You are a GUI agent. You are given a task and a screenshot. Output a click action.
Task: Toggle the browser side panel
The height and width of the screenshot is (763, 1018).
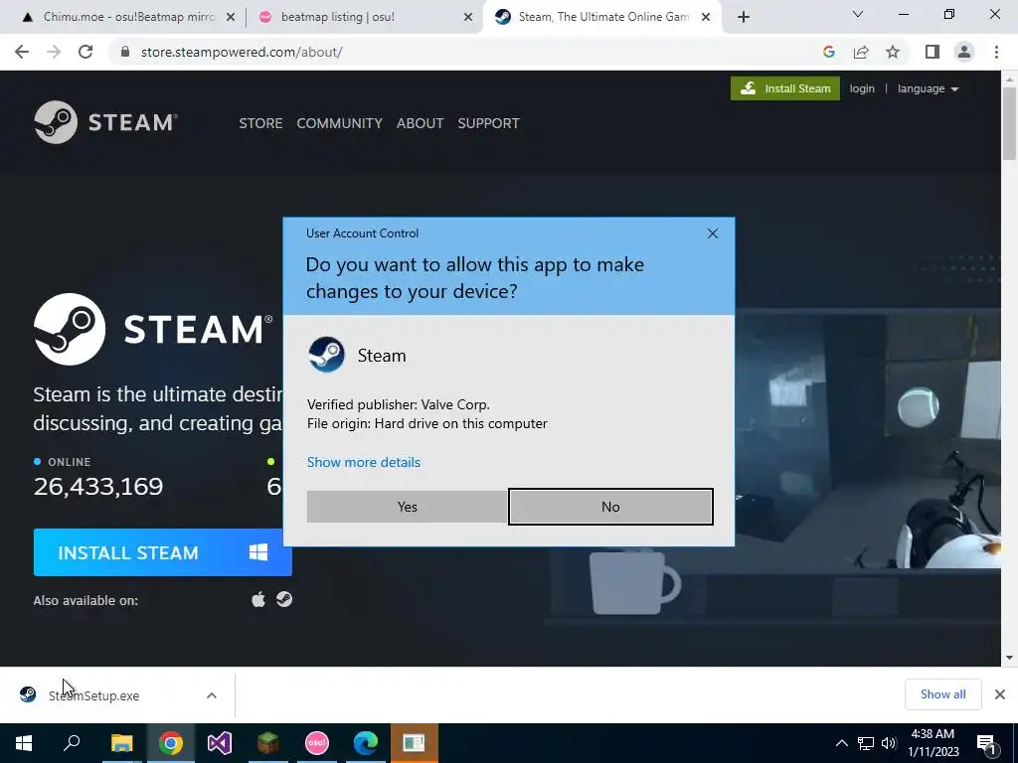coord(933,52)
